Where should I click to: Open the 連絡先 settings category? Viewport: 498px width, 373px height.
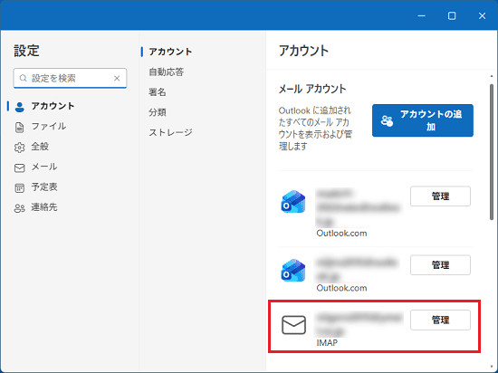pos(44,207)
